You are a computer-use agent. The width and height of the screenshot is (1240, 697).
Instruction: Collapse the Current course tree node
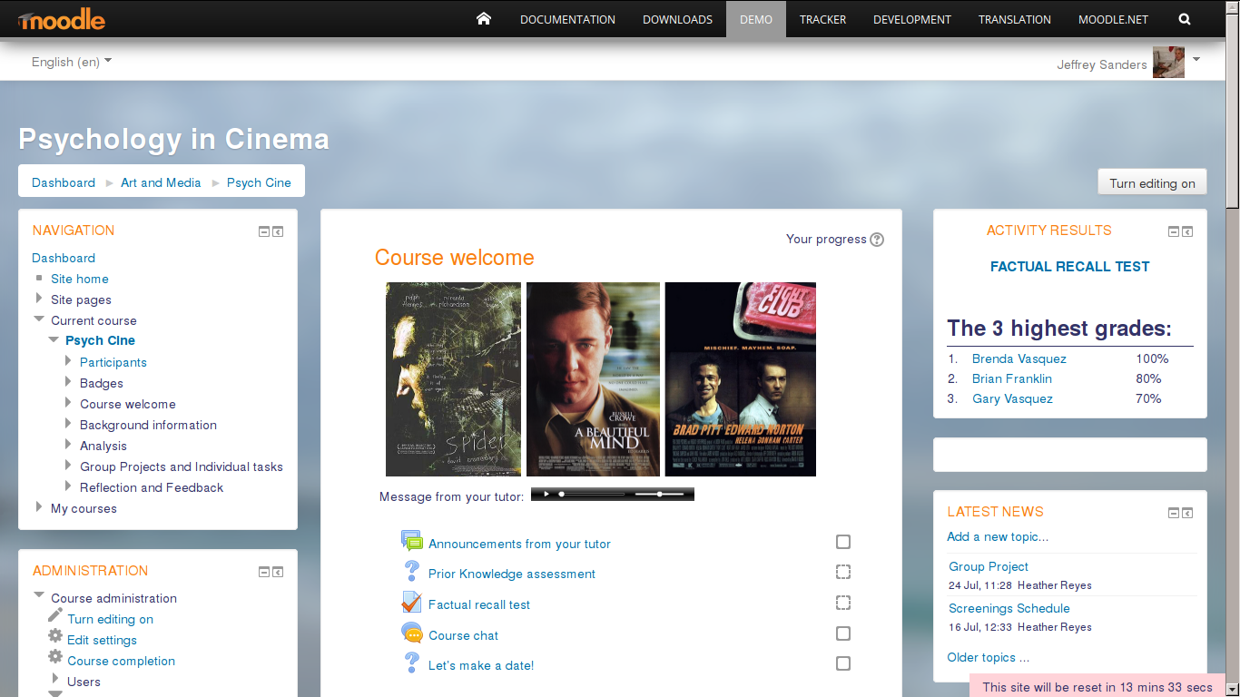coord(39,319)
